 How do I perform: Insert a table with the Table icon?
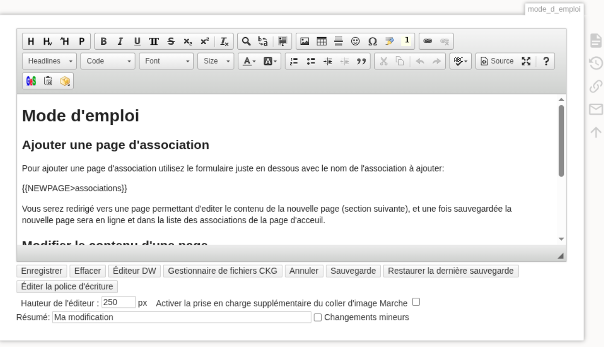[320, 41]
